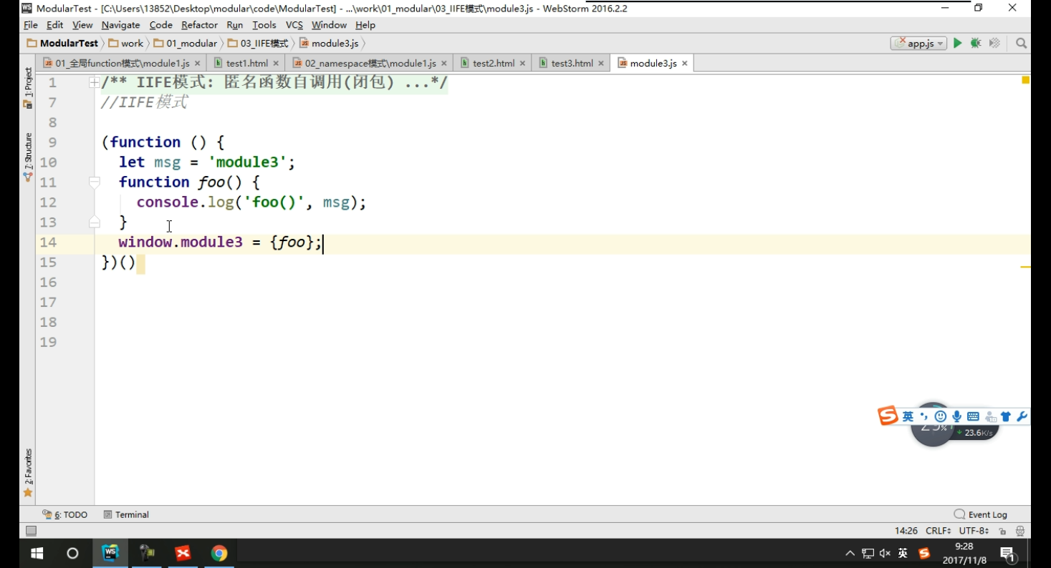Screen dimensions: 1051x568
Task: Open the 1: Project tool window
Action: point(28,87)
